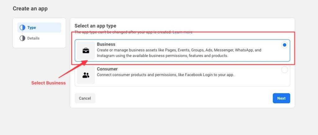This screenshot has height=135, width=318.
Task: Click the blue Next button
Action: [x=281, y=98]
